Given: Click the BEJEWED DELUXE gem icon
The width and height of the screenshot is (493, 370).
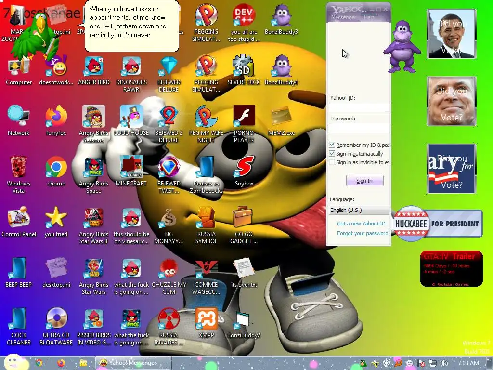Looking at the screenshot, I should (x=169, y=66).
